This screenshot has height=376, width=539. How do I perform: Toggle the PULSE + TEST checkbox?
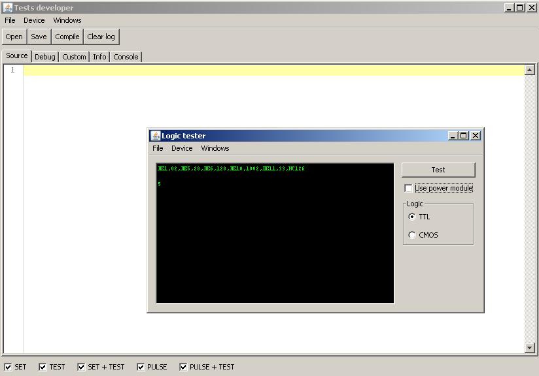coord(184,367)
